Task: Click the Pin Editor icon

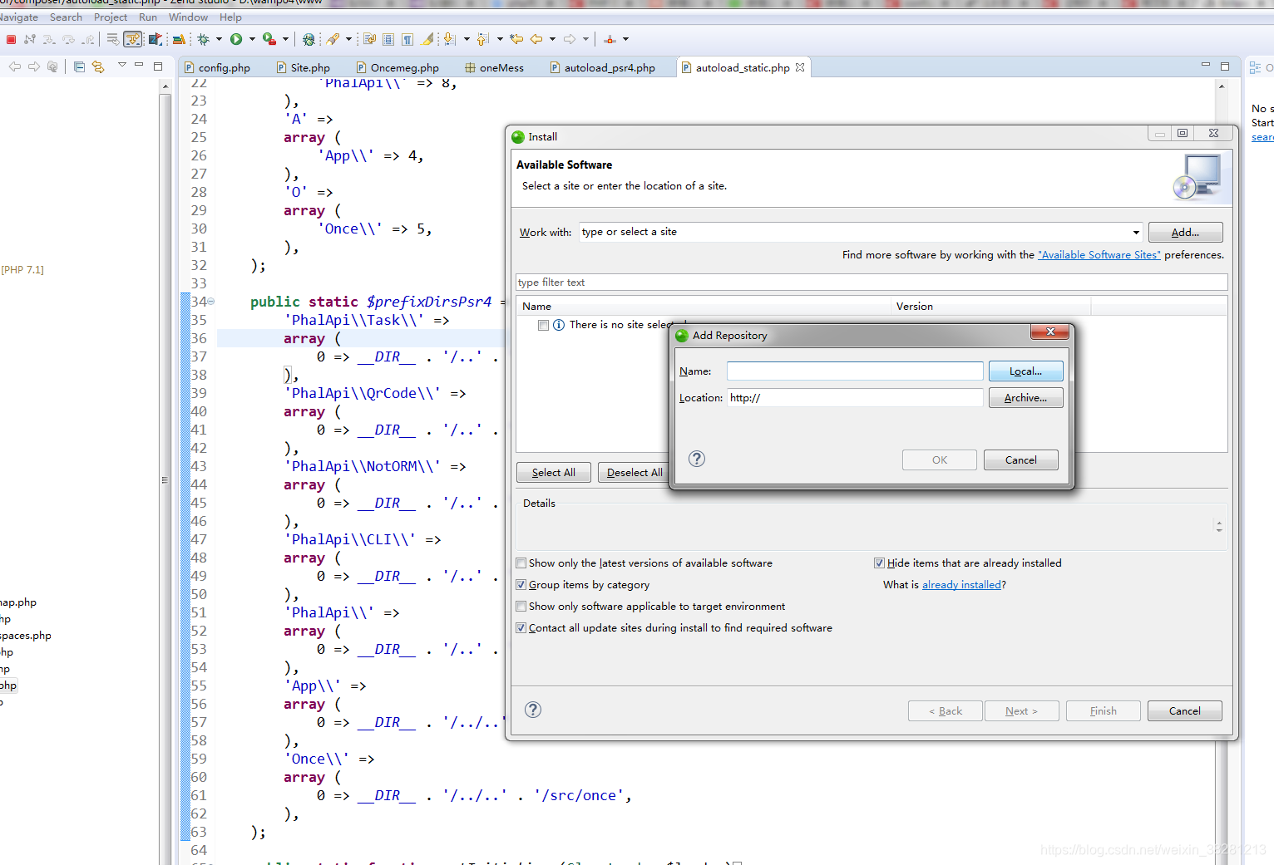Action: pos(610,39)
